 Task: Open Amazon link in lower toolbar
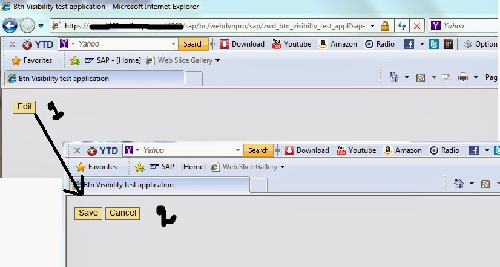[403, 150]
